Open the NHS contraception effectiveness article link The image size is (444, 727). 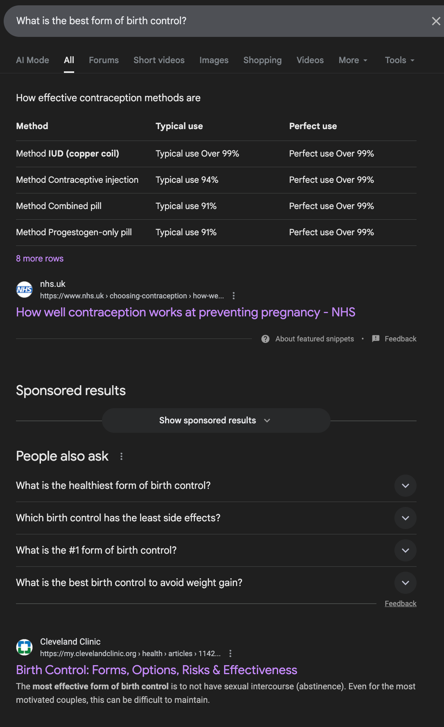(x=186, y=312)
